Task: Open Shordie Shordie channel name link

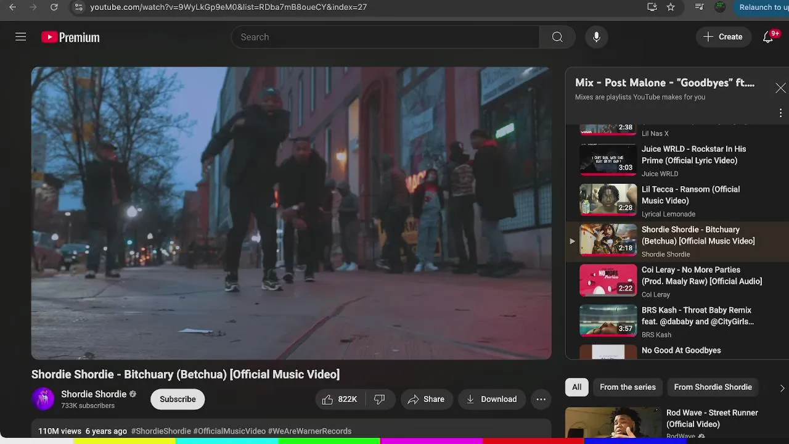Action: [94, 394]
